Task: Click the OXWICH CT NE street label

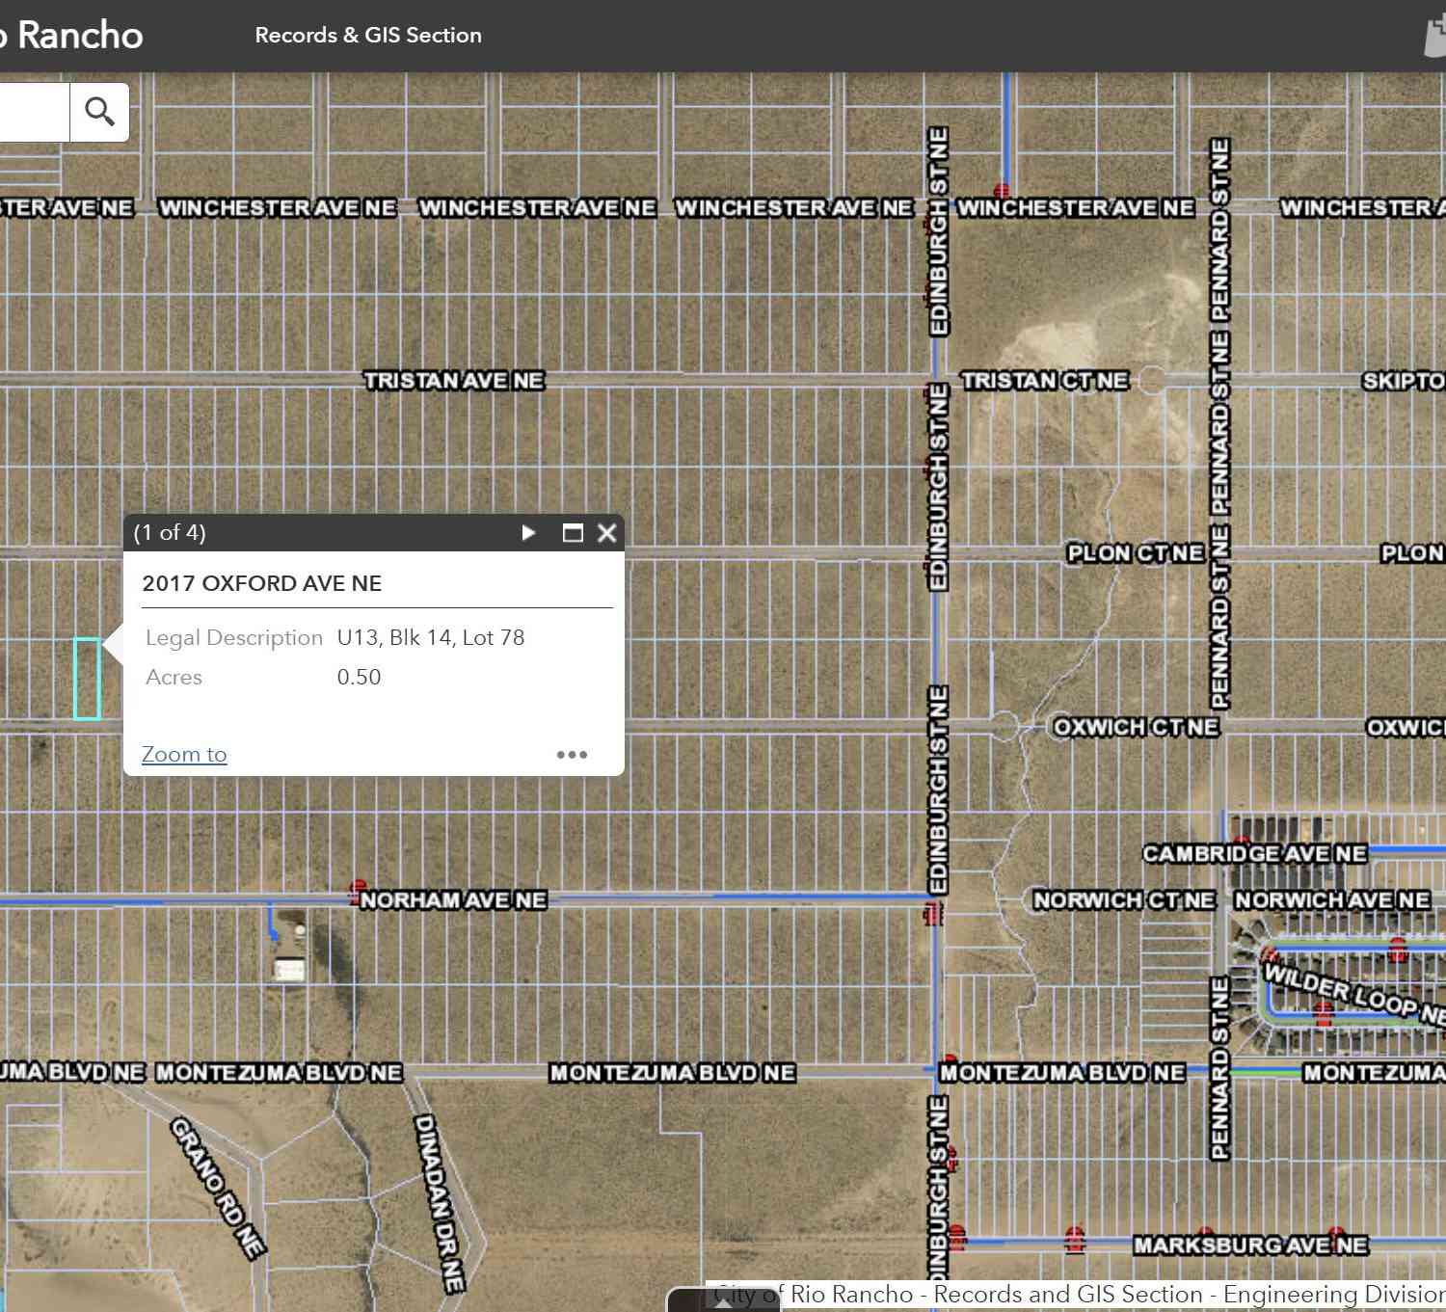Action: 1136,727
